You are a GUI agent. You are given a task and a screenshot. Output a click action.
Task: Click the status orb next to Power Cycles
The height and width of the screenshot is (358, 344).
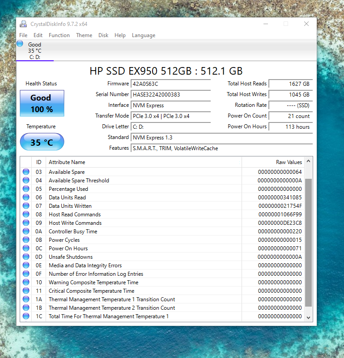pos(26,240)
